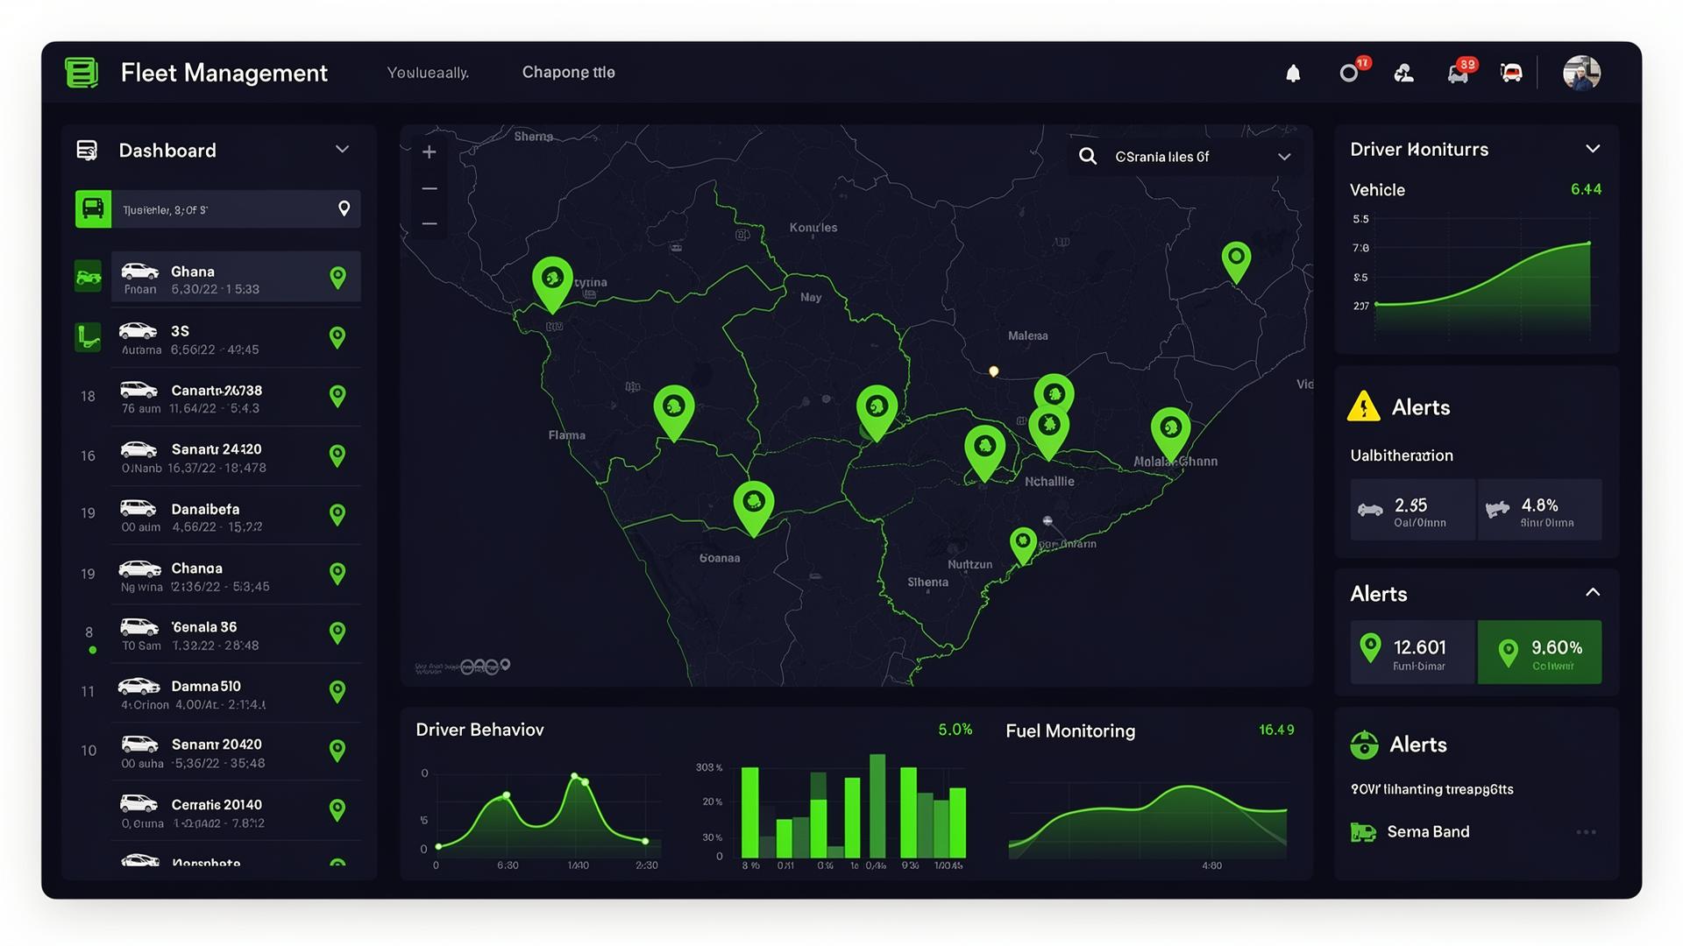
Task: Click the yellow dot marker below Malena
Action: coord(993,371)
